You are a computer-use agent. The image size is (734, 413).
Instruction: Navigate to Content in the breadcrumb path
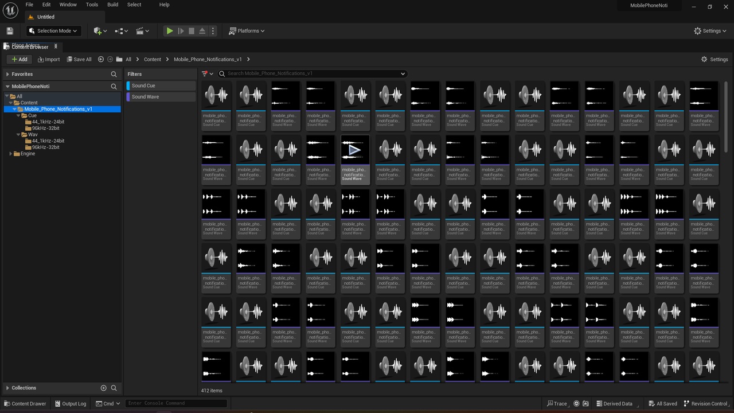point(153,59)
